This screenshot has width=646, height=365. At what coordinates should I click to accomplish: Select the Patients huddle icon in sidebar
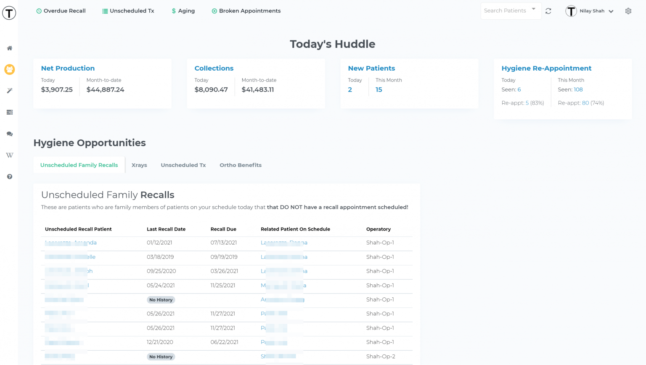[x=9, y=69]
